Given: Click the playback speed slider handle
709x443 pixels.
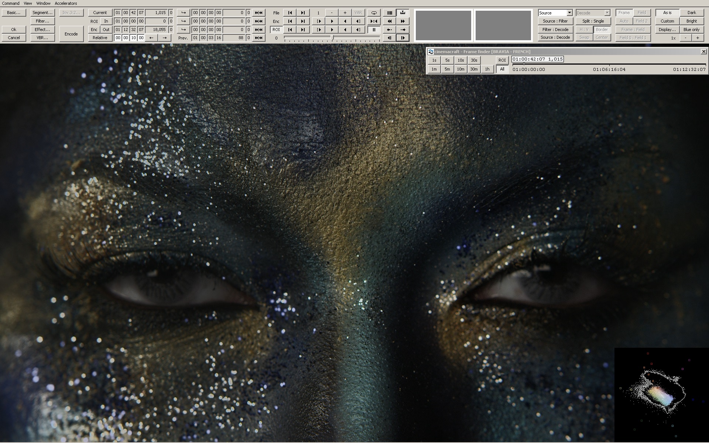Looking at the screenshot, I should 333,38.
